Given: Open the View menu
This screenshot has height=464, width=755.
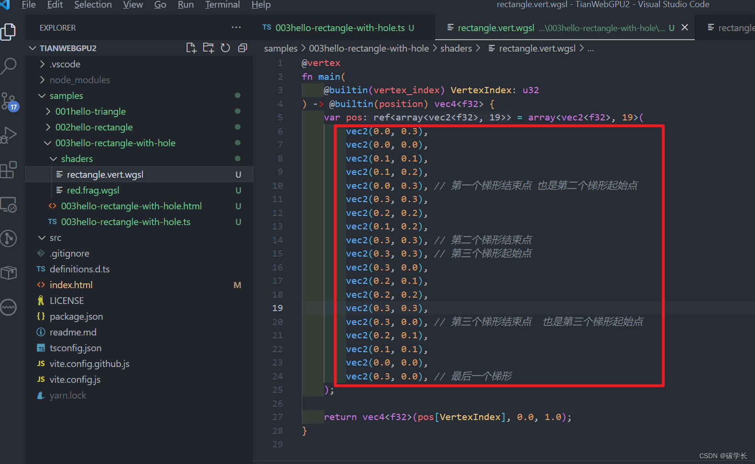Looking at the screenshot, I should pyautogui.click(x=133, y=5).
